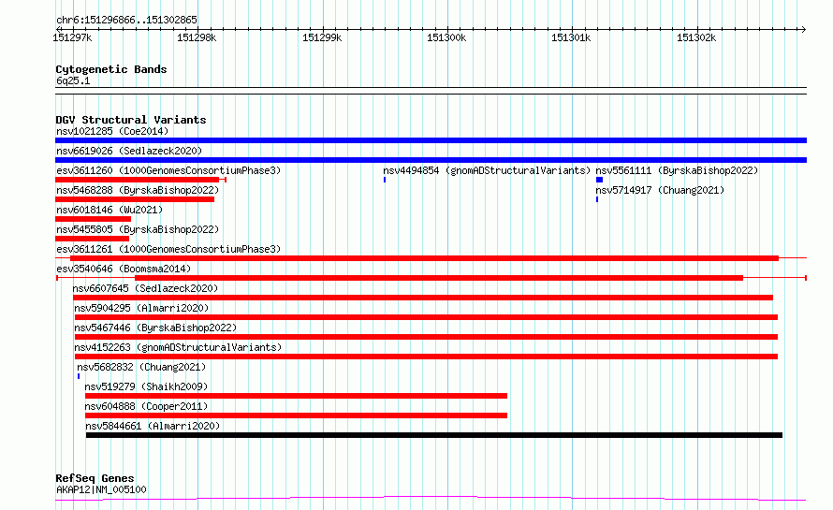Select the small blue nsv5561111 variant marker

[x=599, y=180]
